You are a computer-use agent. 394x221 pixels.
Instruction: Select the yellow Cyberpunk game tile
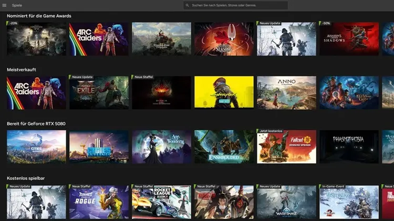point(224,93)
